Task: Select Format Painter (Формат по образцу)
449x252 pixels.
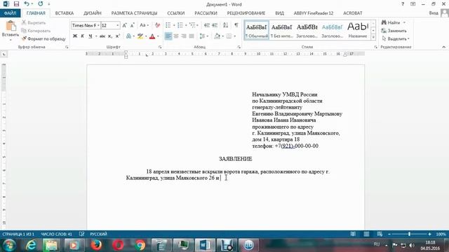Action: (43, 38)
